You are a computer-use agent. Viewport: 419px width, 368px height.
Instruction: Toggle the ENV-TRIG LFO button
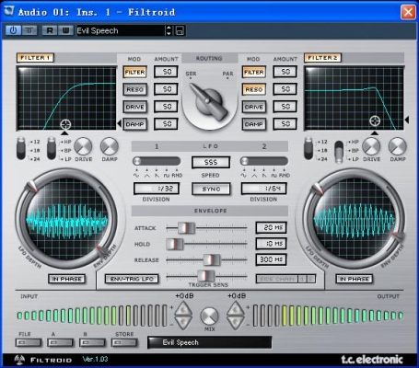pyautogui.click(x=132, y=279)
